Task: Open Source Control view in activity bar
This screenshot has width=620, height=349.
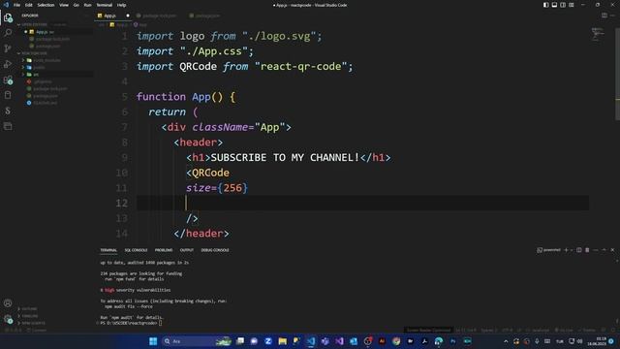Action: (x=8, y=48)
